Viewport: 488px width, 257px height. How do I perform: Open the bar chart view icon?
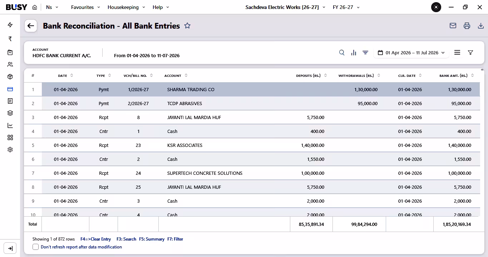pos(354,53)
